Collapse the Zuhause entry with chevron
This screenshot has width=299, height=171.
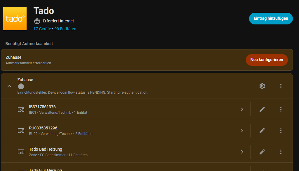[x=9, y=86]
